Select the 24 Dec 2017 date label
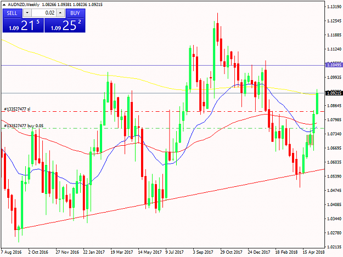Viewport: 343px width, 257px height. pos(259,252)
